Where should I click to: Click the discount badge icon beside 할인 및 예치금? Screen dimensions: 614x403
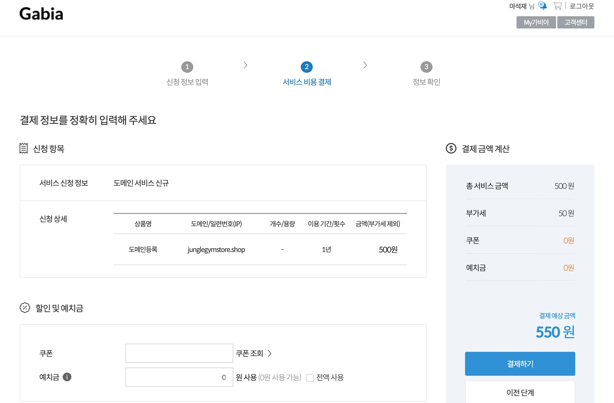tap(25, 308)
